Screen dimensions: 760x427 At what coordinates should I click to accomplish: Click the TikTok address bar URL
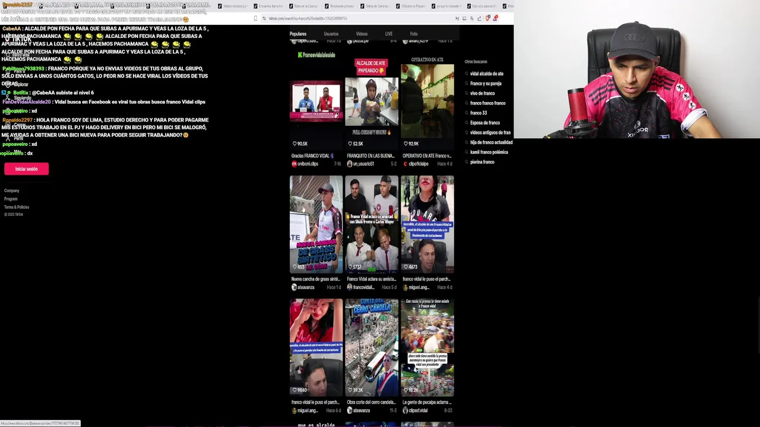tap(308, 18)
